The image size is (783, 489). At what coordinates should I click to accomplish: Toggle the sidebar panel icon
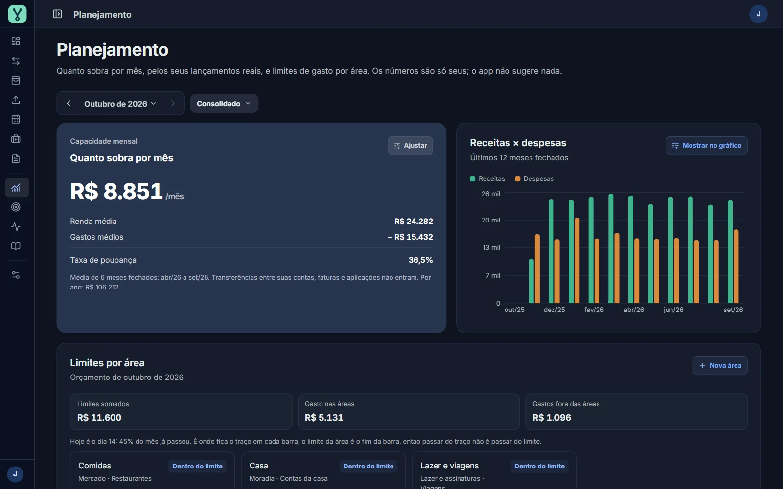(57, 14)
